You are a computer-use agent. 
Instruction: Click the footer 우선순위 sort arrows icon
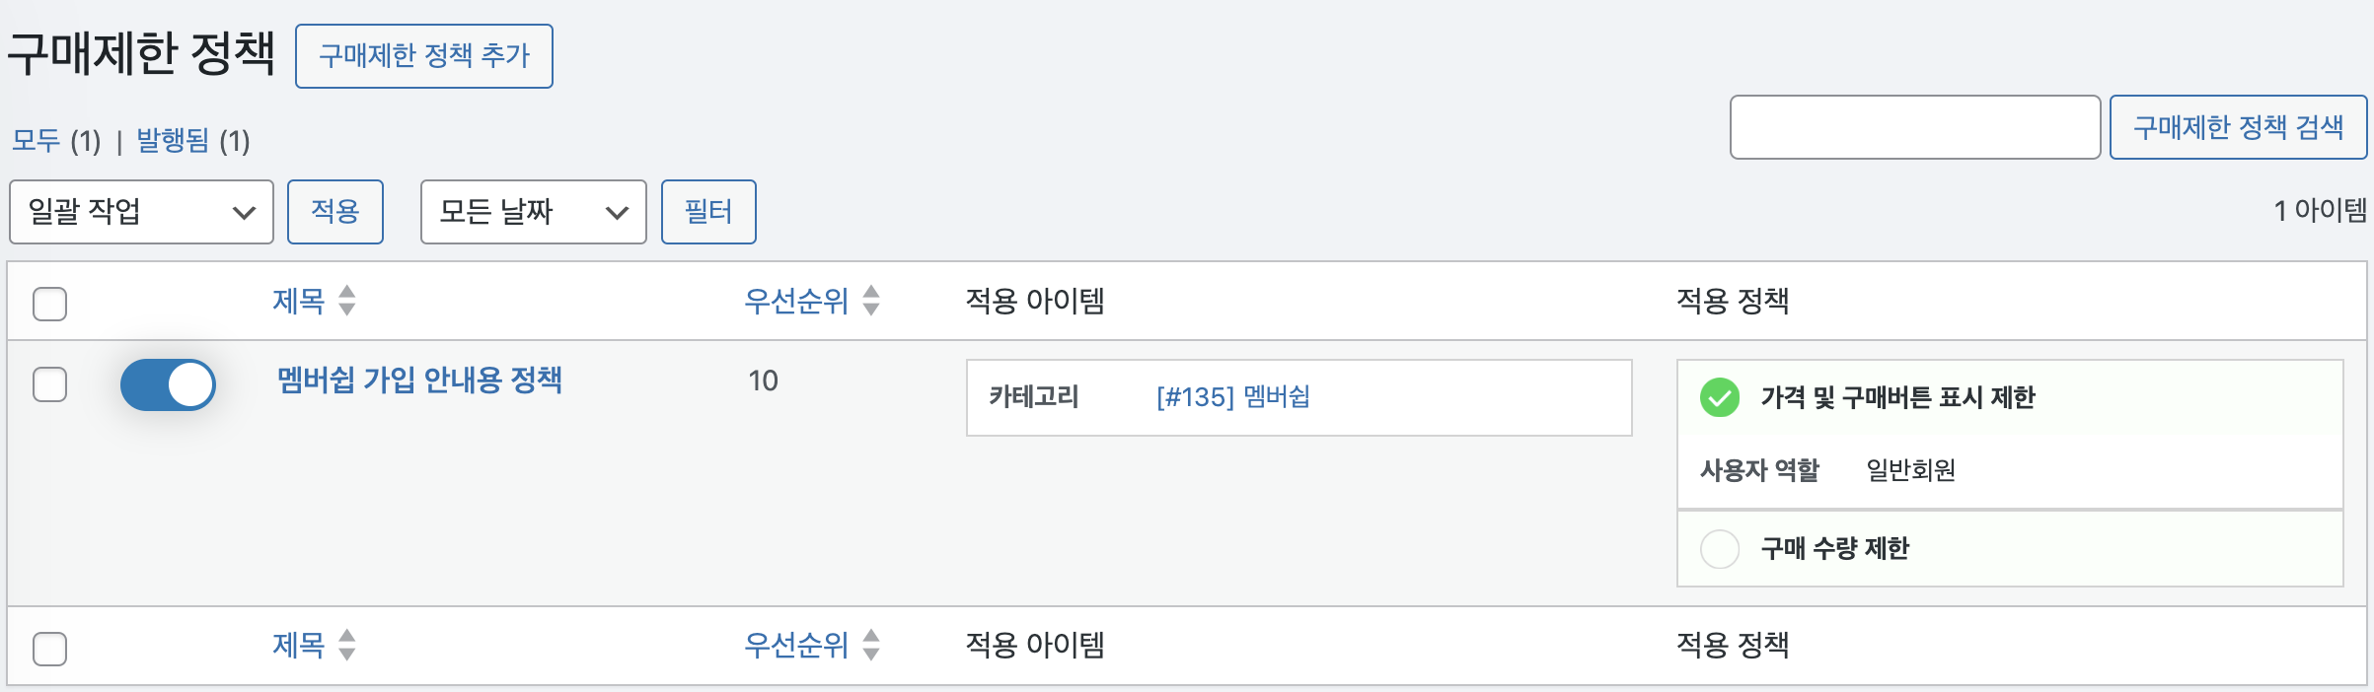[870, 645]
